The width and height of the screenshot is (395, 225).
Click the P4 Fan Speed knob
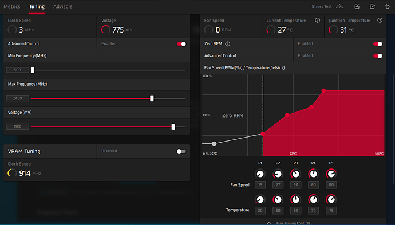point(313,174)
